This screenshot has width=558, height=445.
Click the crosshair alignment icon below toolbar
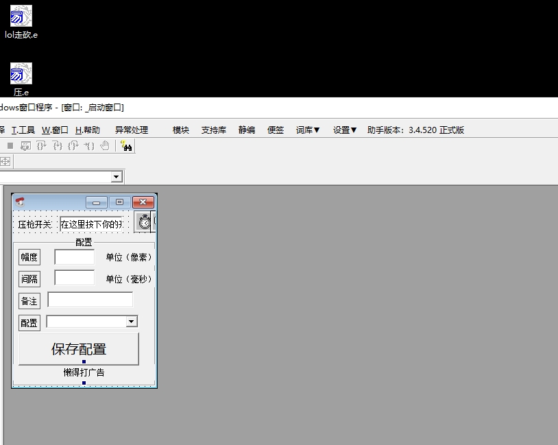pos(5,161)
